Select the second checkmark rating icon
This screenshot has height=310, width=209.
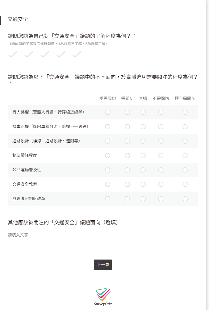[29, 54]
